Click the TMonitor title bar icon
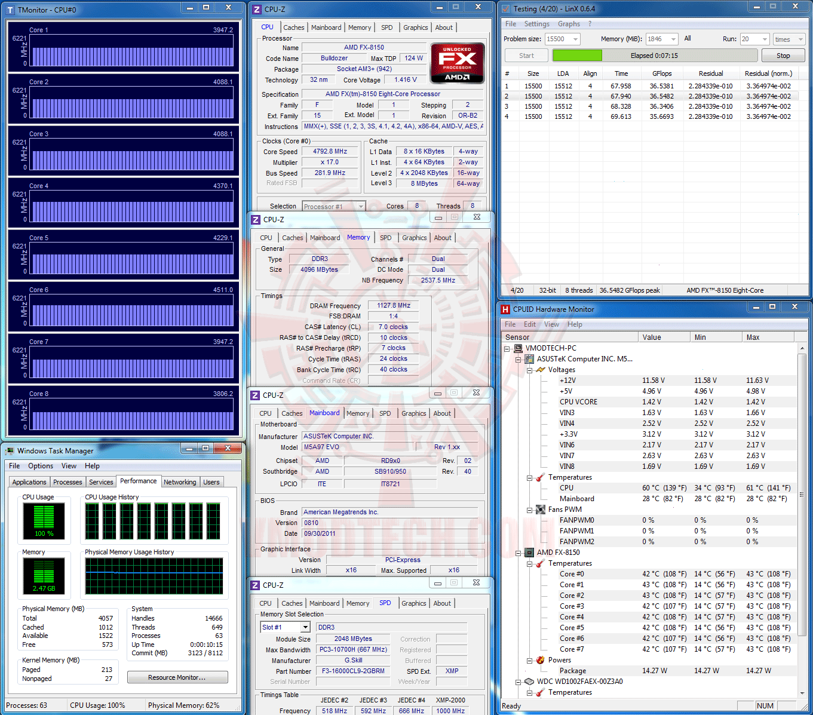This screenshot has height=715, width=813. click(10, 10)
